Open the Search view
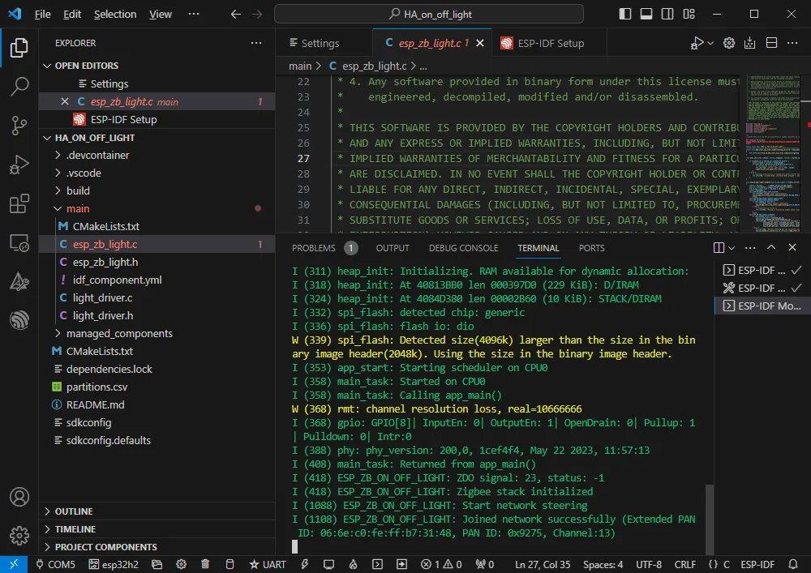Image resolution: width=811 pixels, height=573 pixels. tap(19, 86)
